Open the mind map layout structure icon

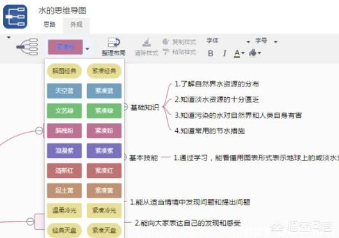[x=28, y=47]
